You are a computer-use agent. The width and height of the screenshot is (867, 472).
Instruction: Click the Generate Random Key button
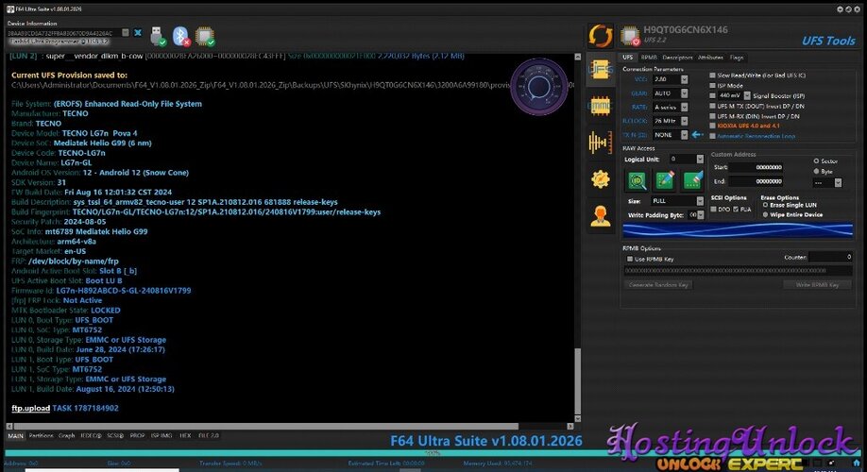click(658, 285)
